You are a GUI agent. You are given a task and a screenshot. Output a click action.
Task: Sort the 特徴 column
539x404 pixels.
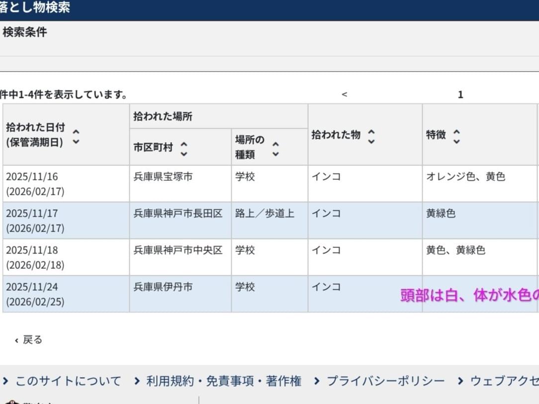point(456,136)
